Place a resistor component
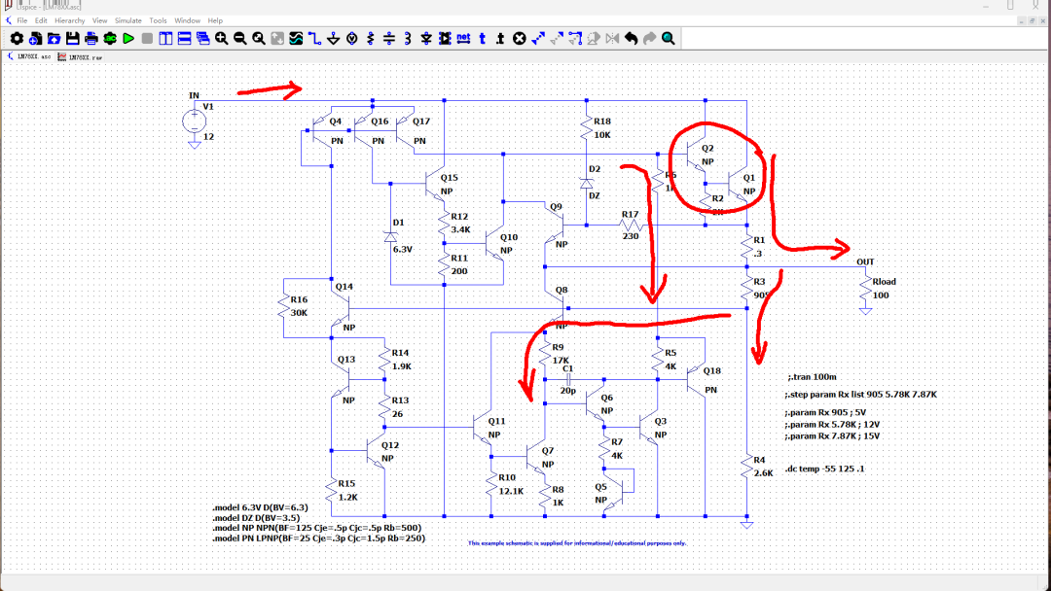 (369, 39)
